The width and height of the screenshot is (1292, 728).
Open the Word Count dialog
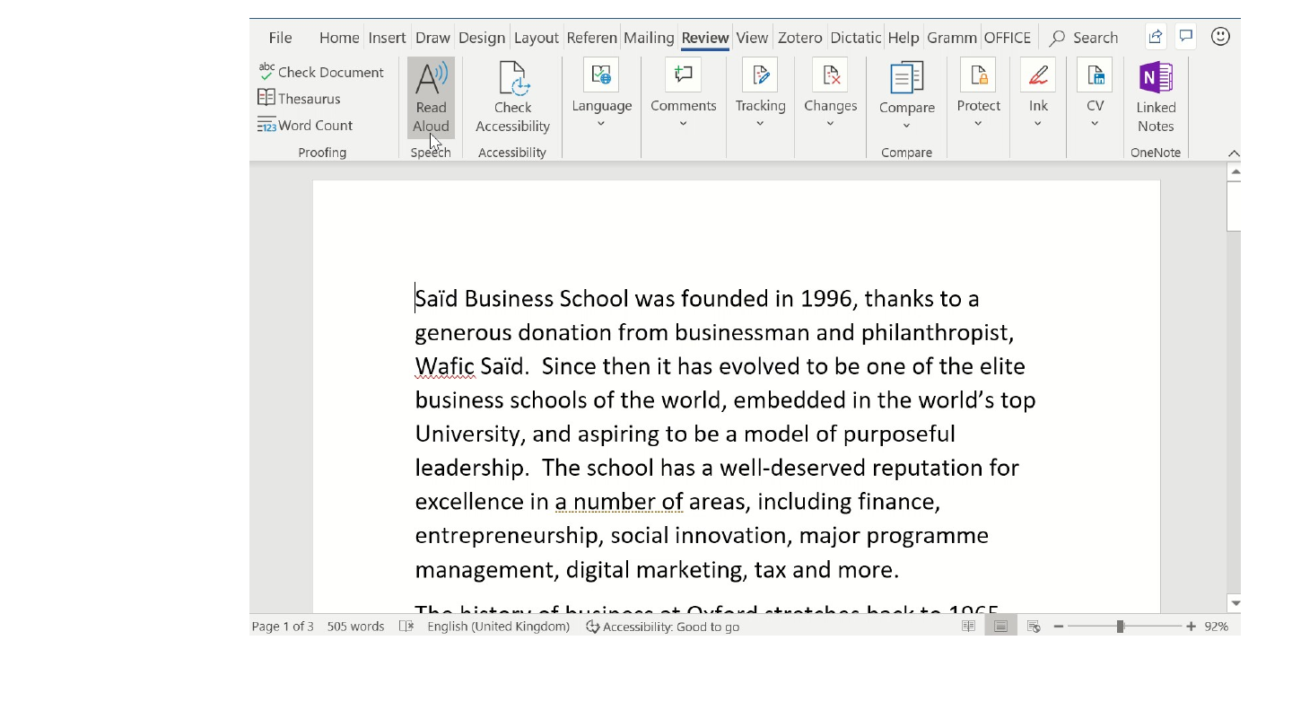[305, 125]
